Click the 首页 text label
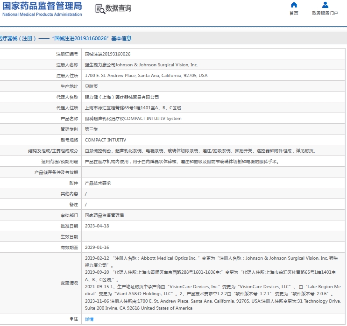 [x=294, y=13]
